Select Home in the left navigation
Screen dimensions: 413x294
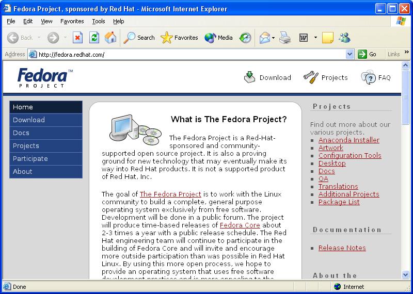pos(46,107)
